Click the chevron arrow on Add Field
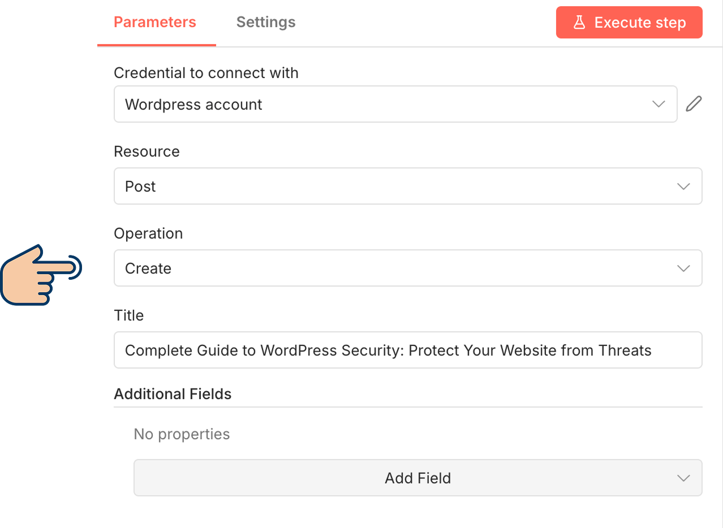The height and width of the screenshot is (528, 723). pyautogui.click(x=683, y=478)
